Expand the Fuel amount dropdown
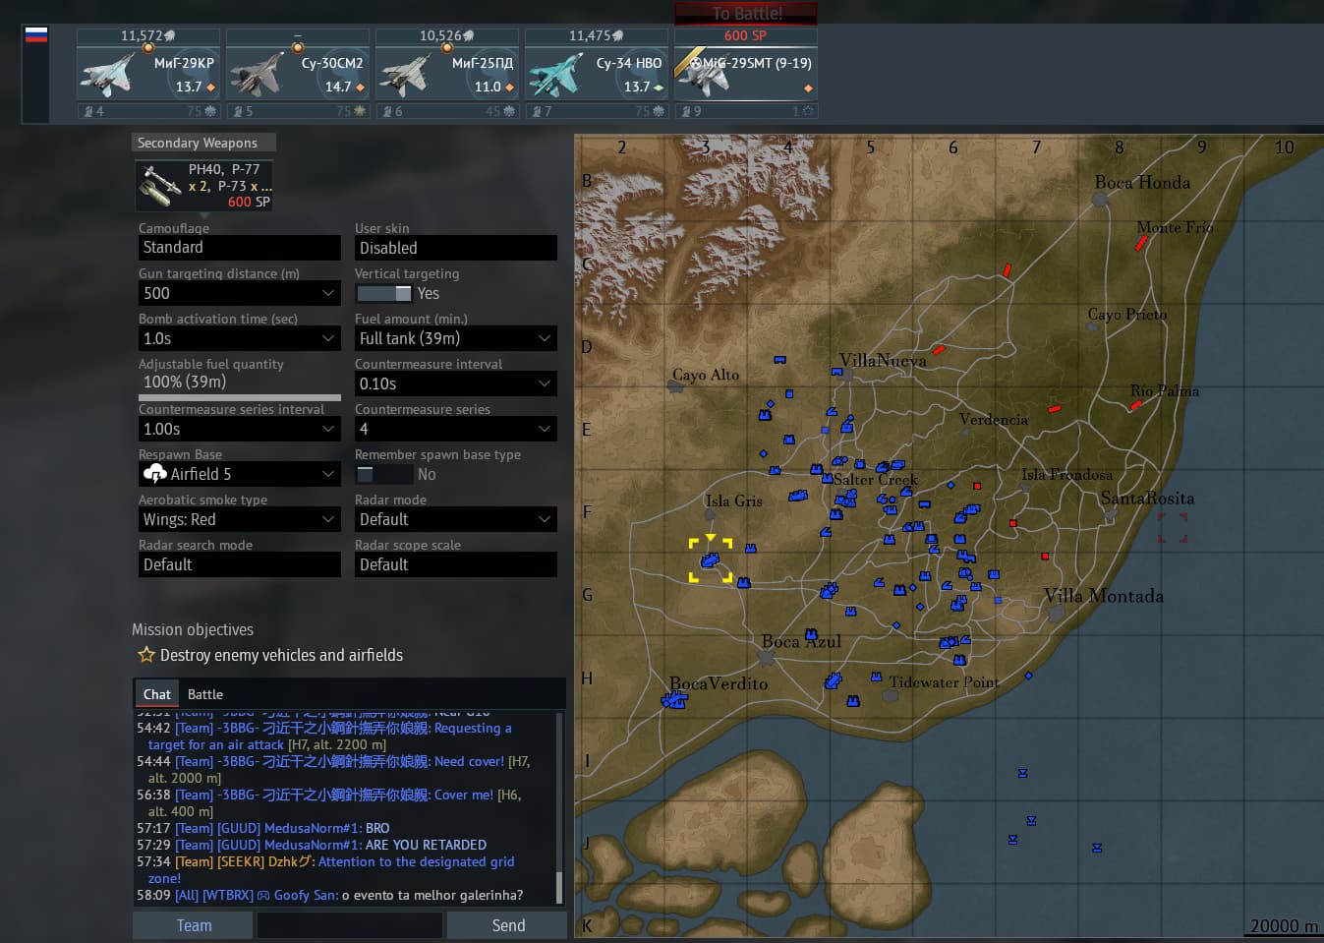Image resolution: width=1324 pixels, height=943 pixels. [455, 338]
